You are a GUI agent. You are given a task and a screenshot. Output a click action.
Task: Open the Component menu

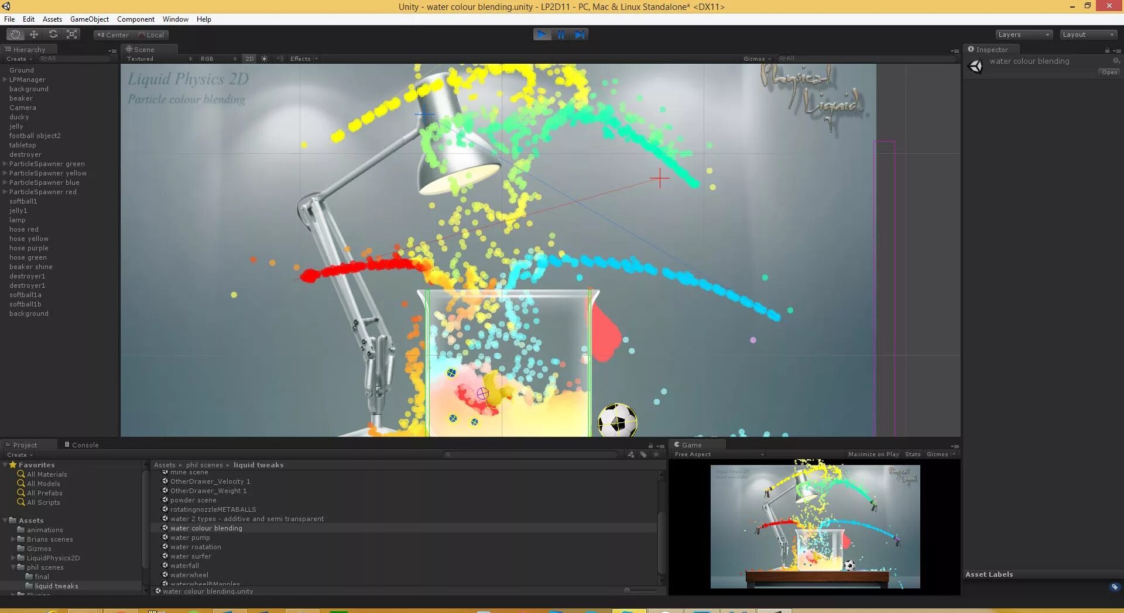tap(135, 19)
